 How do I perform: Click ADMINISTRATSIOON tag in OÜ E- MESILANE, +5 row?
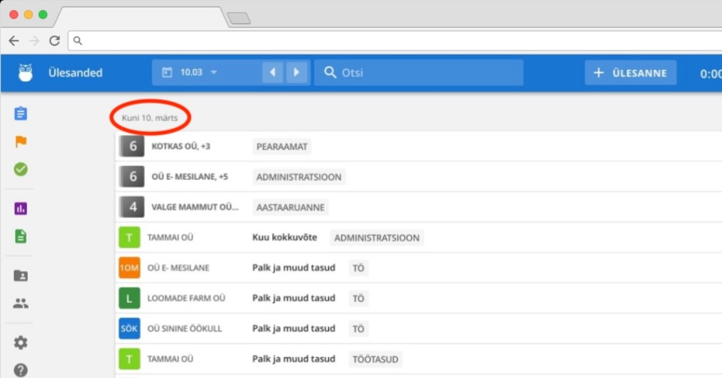pyautogui.click(x=299, y=177)
